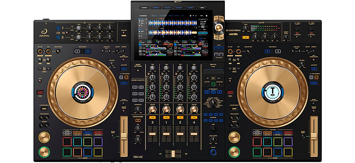Viewport: 355px width, 163px height.
Task: Increase the Beat FX beat with right arrow
Action: pos(218,78)
